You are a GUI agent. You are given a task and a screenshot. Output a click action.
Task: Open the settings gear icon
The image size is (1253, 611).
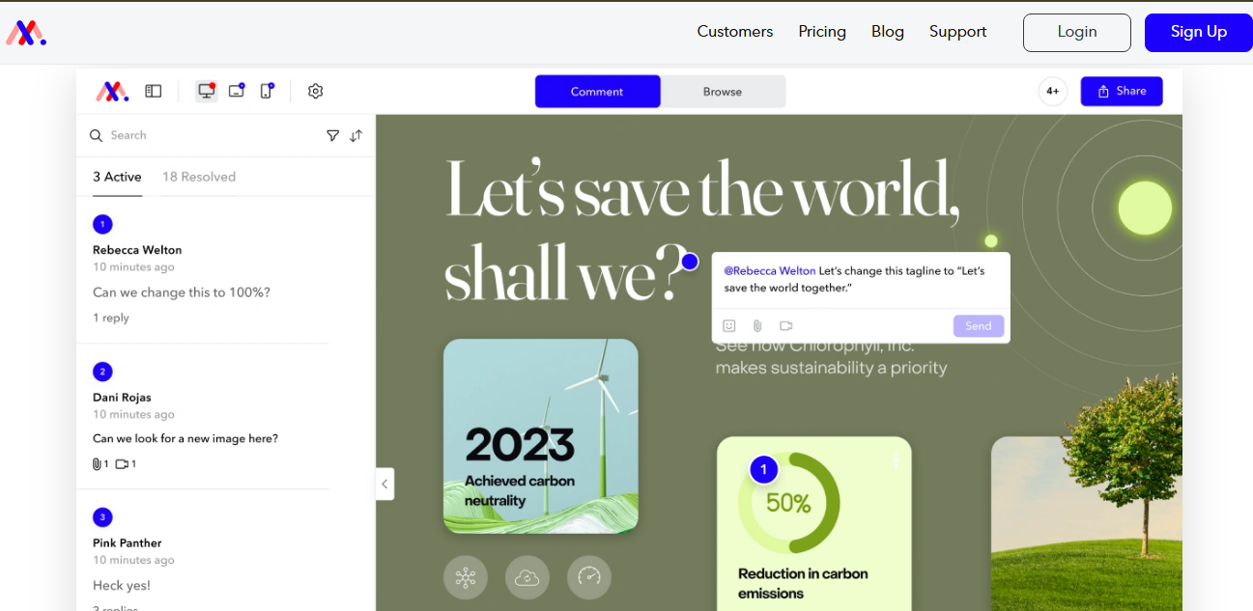[x=315, y=91]
